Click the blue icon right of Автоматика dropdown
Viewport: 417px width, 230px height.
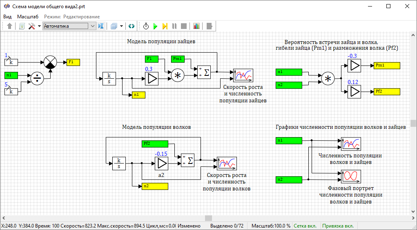point(101,26)
